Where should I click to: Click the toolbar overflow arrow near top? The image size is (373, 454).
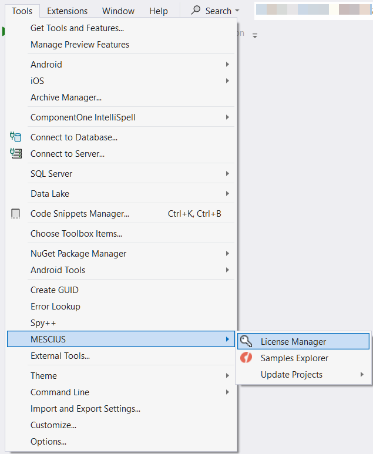tap(255, 36)
